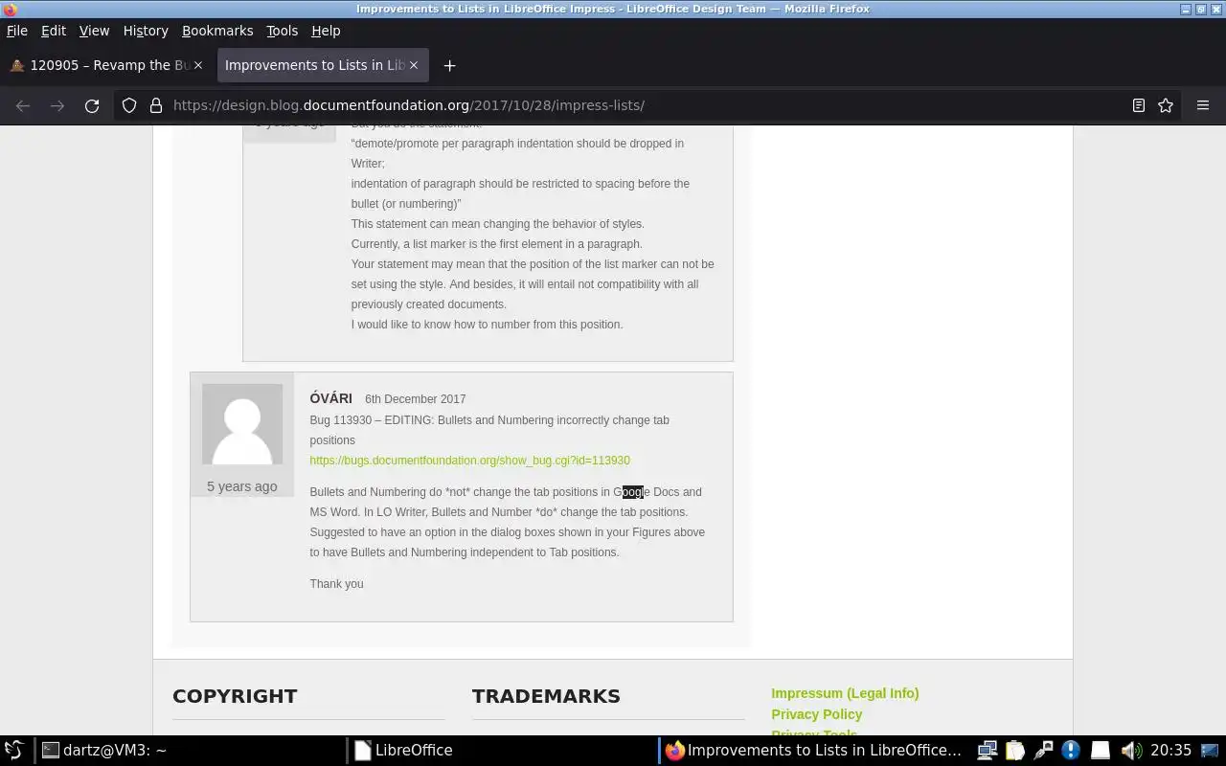Open a new browser tab
The width and height of the screenshot is (1226, 766).
pos(449,65)
